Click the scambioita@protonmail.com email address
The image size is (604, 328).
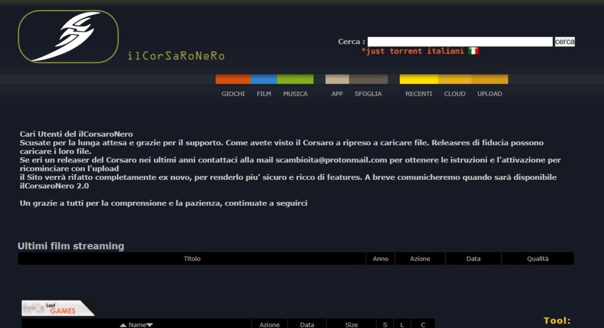click(x=331, y=160)
